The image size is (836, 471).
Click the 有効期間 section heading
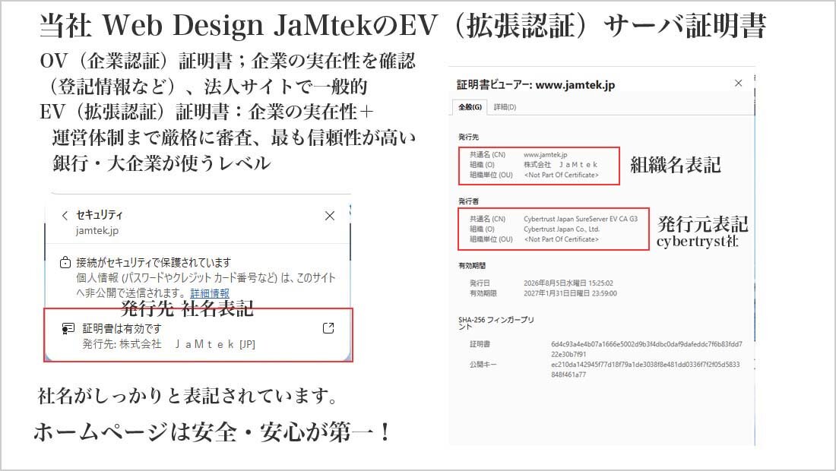pyautogui.click(x=472, y=265)
